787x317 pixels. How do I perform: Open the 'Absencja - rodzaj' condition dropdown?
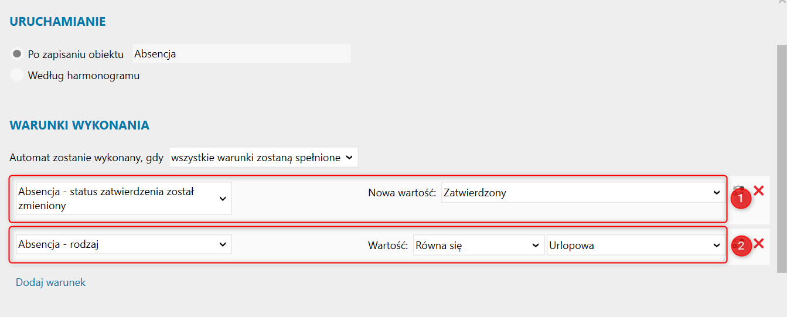124,244
